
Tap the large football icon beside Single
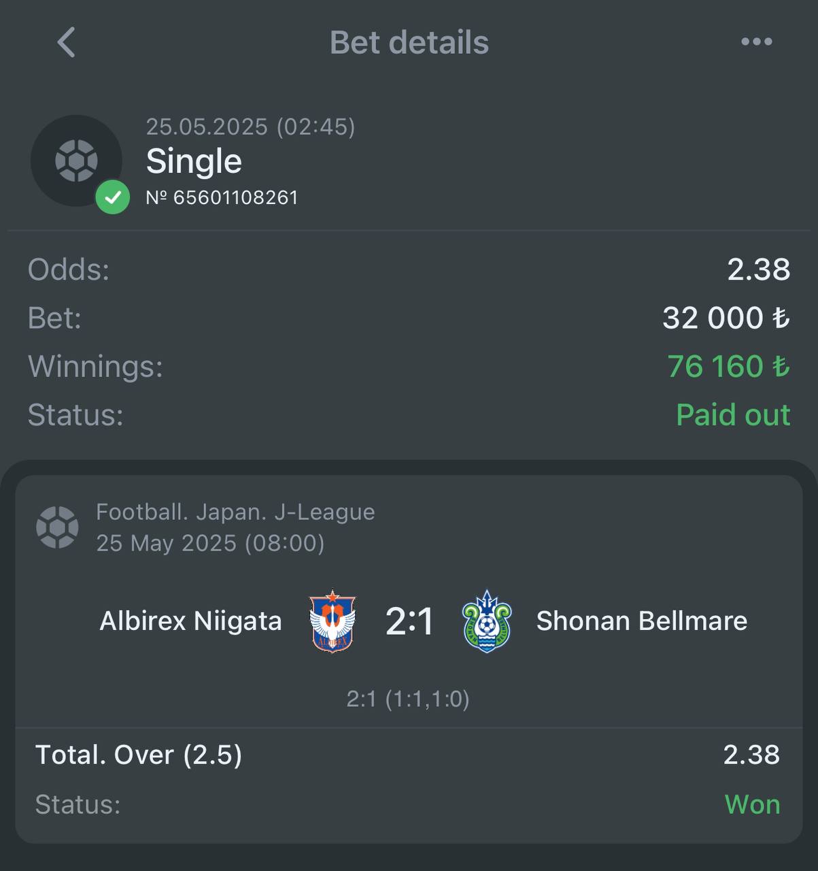(76, 161)
